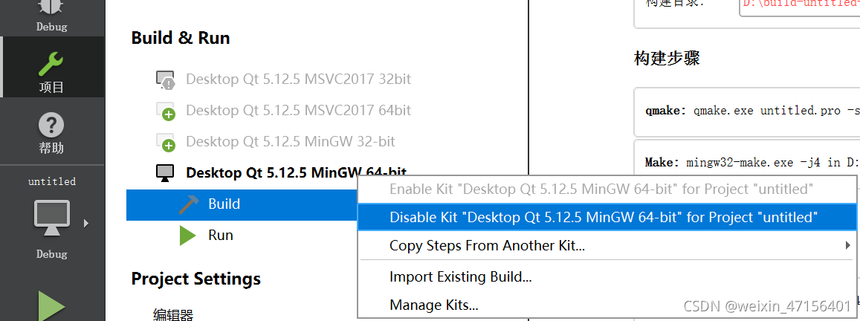Open the Help question mark icon
Viewport: 860px width, 321px height.
pos(51,126)
